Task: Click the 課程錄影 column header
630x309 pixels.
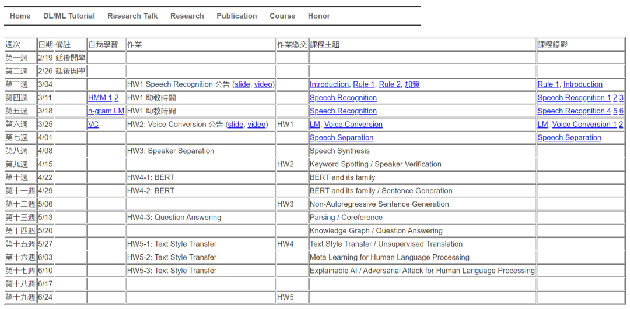Action: point(580,44)
